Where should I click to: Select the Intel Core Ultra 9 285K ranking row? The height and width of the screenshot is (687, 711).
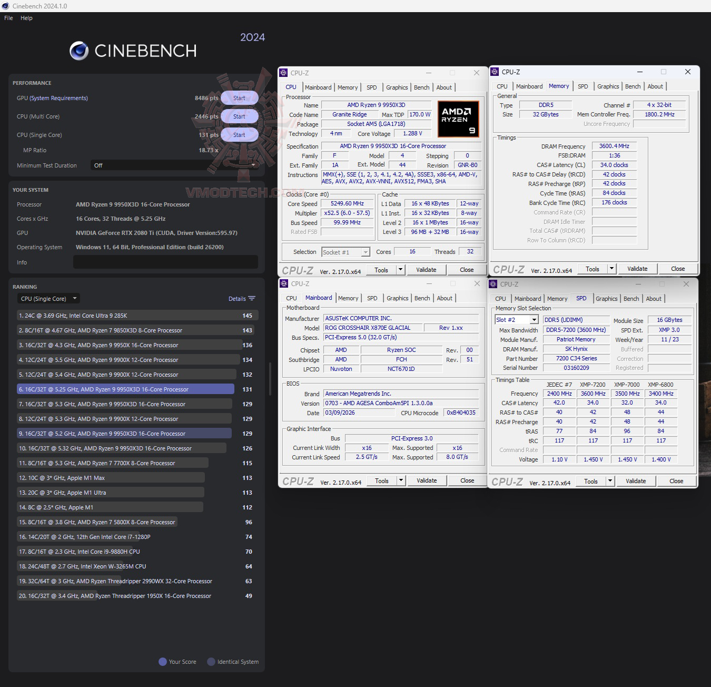[137, 316]
